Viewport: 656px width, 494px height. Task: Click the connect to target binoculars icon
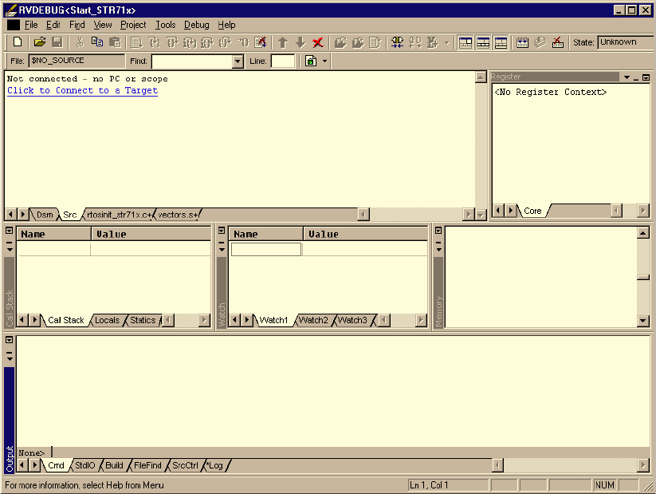pyautogui.click(x=397, y=42)
